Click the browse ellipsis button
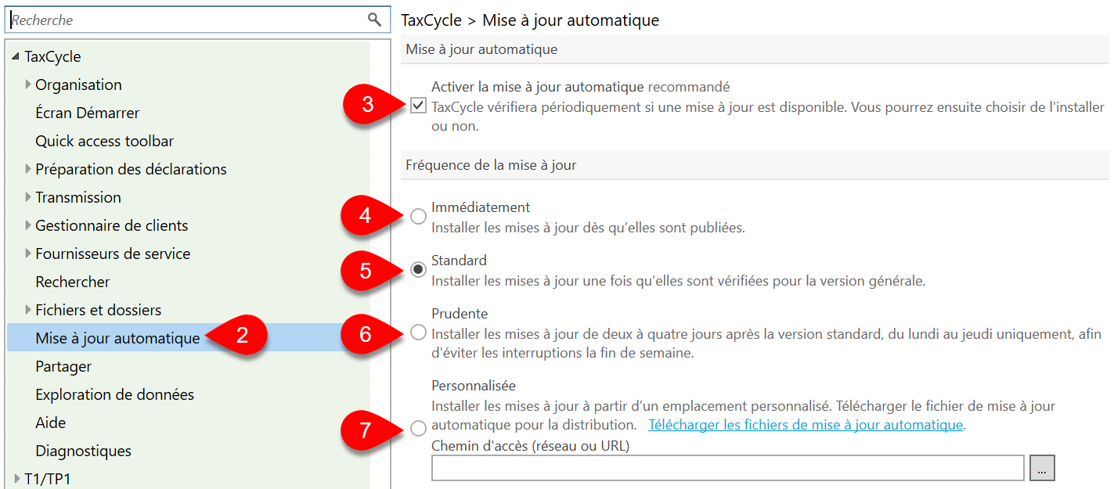Viewport: 1114px width, 489px height. point(1042,468)
